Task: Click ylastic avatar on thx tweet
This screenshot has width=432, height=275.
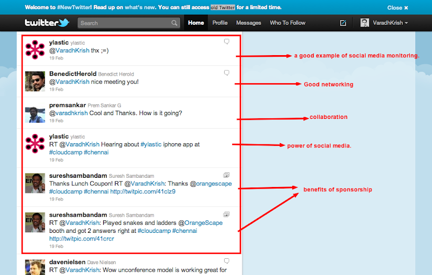Action: coord(35,50)
